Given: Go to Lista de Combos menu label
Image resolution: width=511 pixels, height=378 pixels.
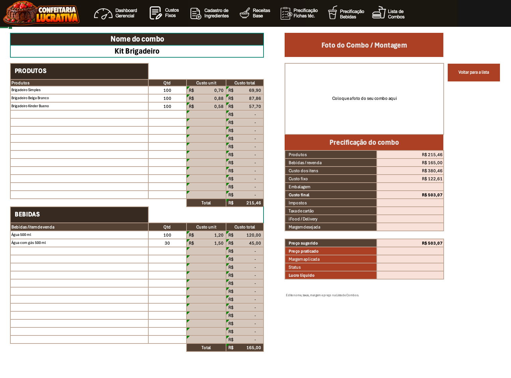Looking at the screenshot, I should [x=396, y=14].
